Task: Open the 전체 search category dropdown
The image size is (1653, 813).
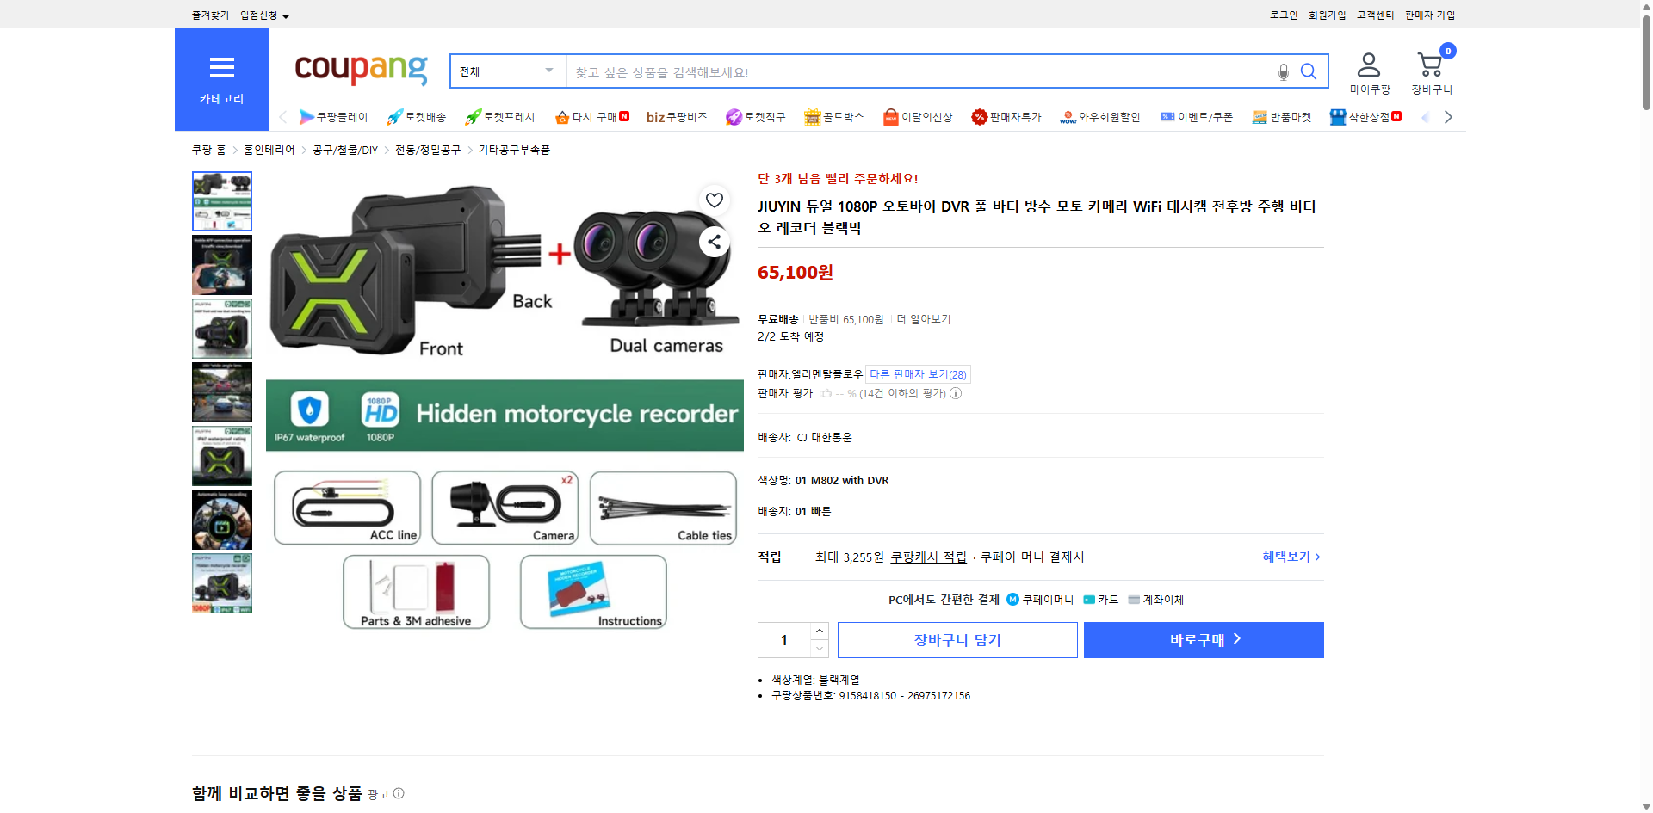Action: point(507,71)
